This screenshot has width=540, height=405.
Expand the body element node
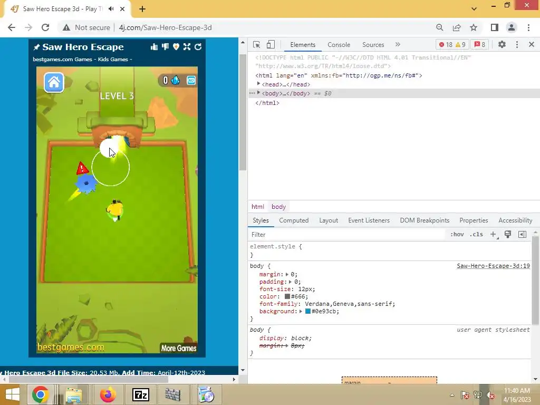click(258, 93)
